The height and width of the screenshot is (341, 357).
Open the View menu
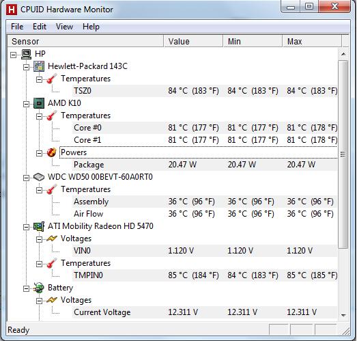pos(64,27)
